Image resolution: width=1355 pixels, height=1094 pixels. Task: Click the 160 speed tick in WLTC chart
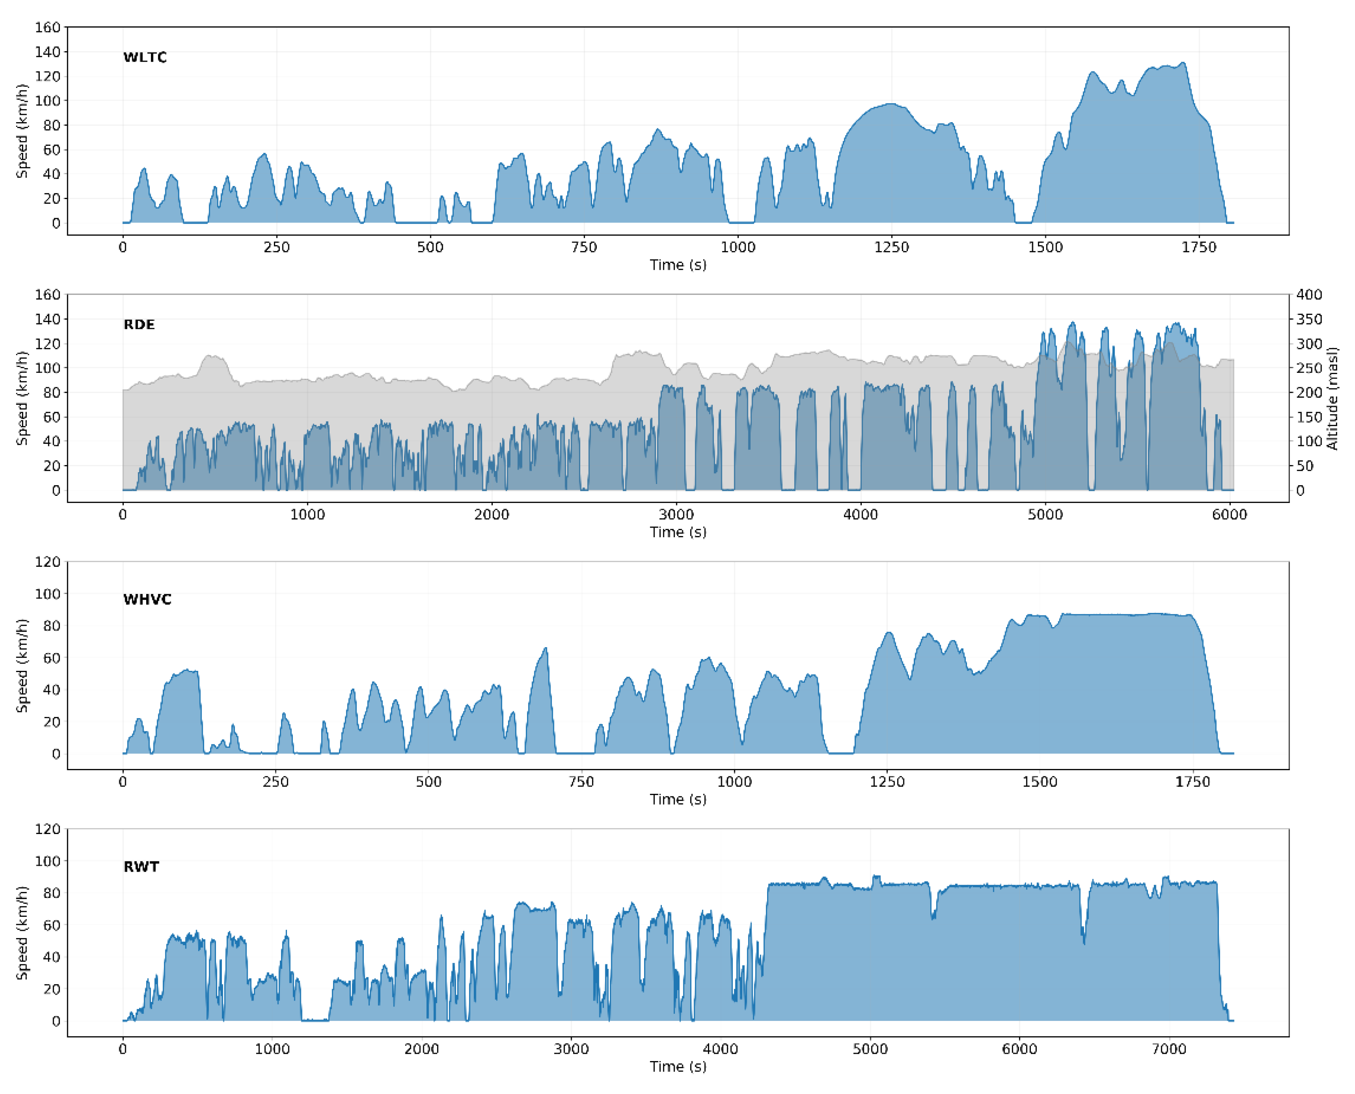click(48, 27)
